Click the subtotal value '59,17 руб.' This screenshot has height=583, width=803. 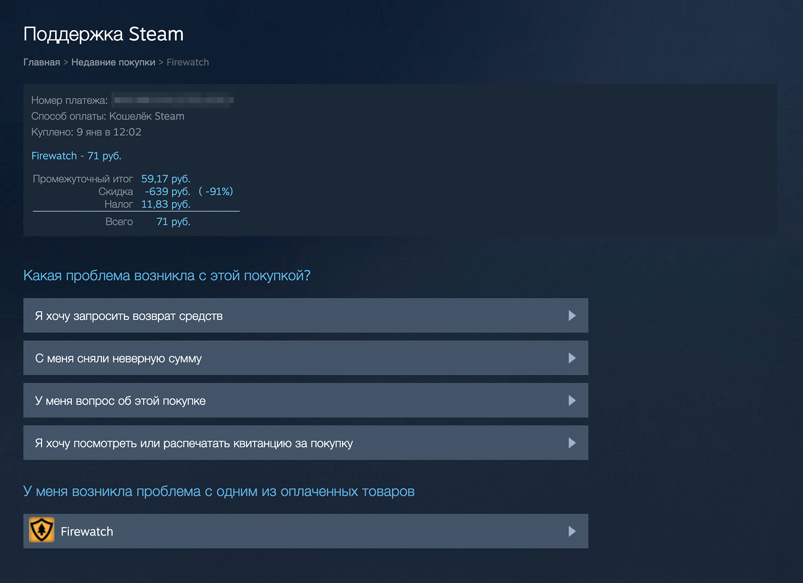click(166, 179)
